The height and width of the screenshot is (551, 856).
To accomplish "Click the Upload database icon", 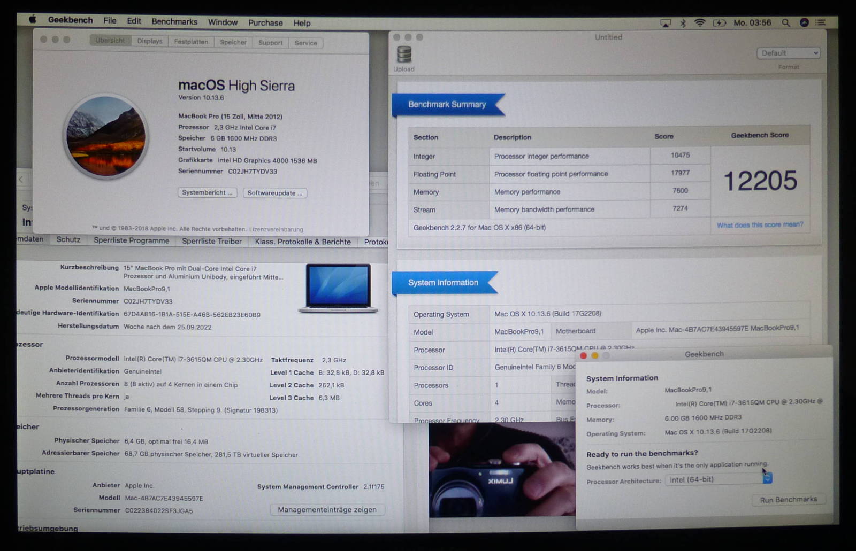I will point(404,55).
